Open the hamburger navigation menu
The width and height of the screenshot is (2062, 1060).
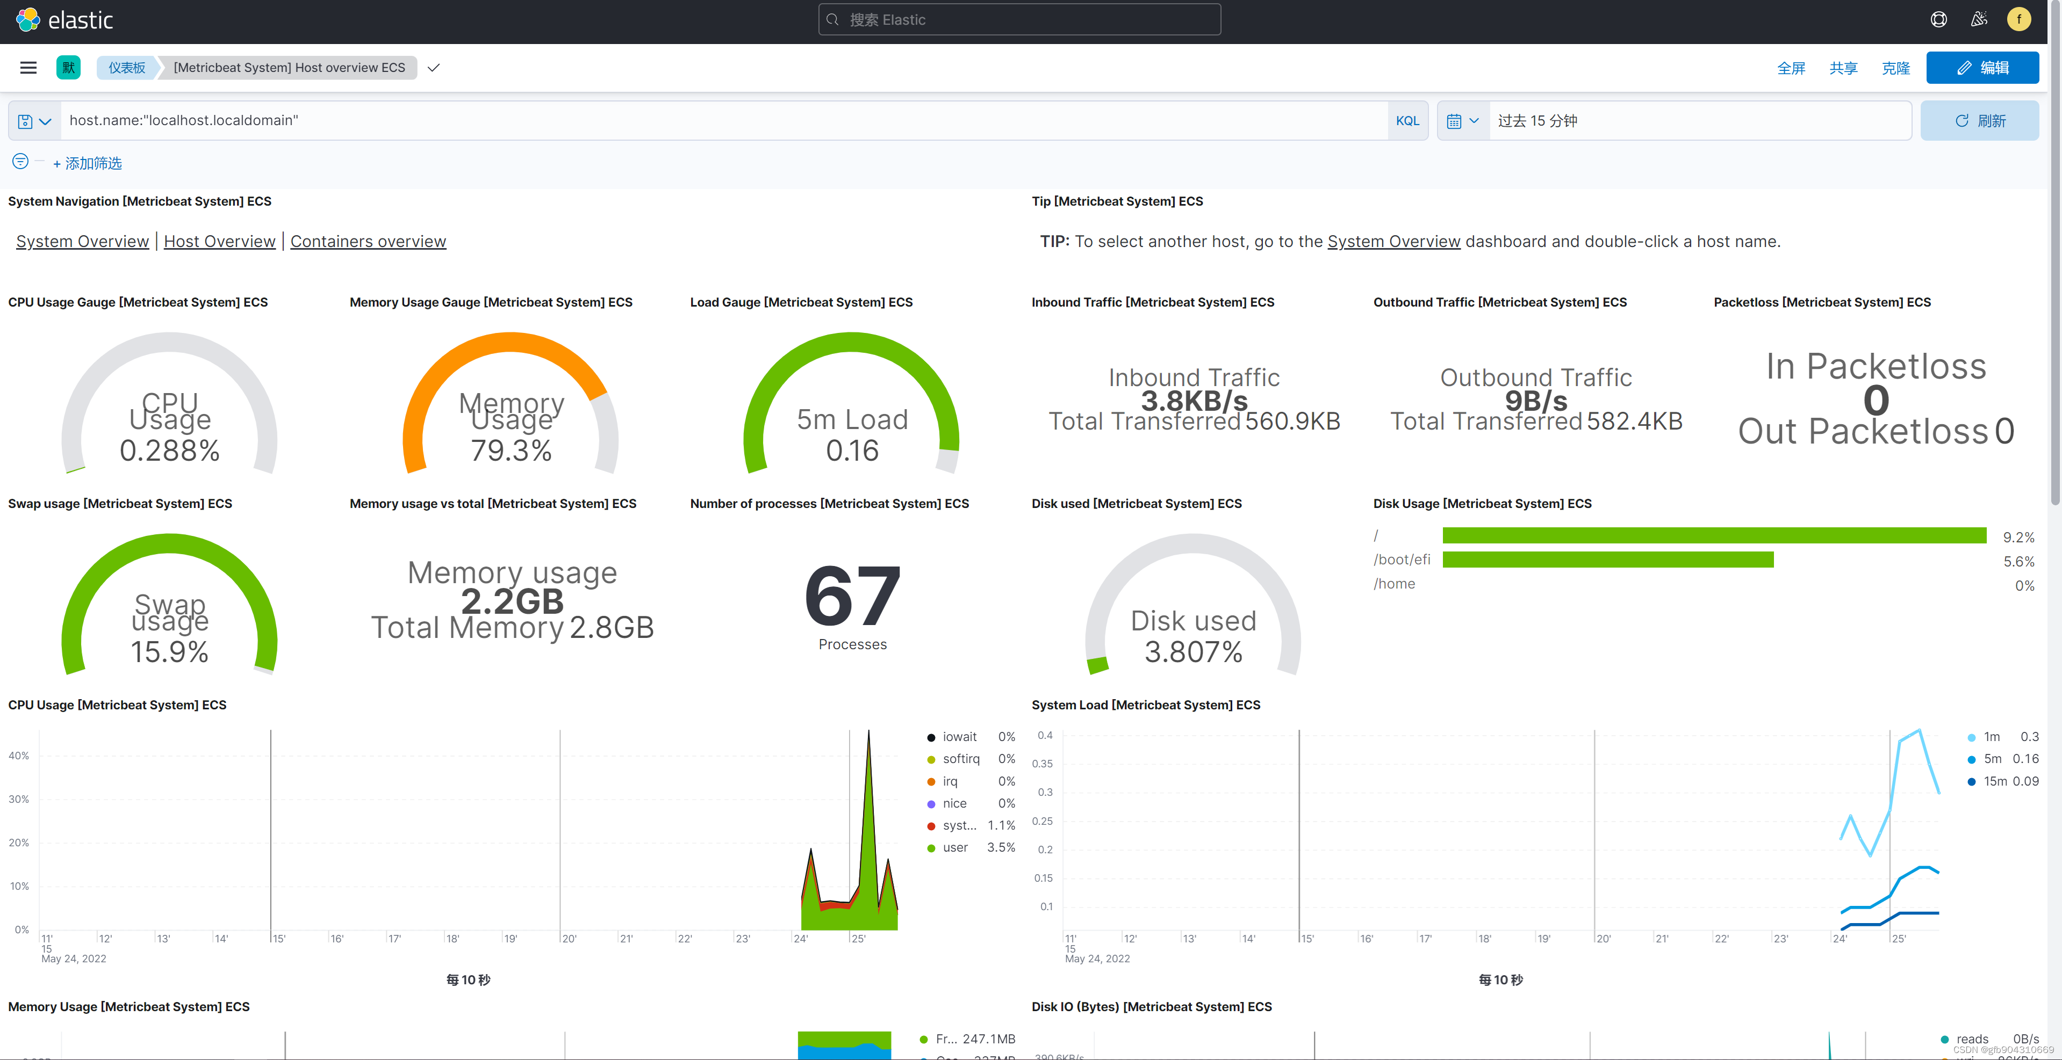tap(28, 68)
